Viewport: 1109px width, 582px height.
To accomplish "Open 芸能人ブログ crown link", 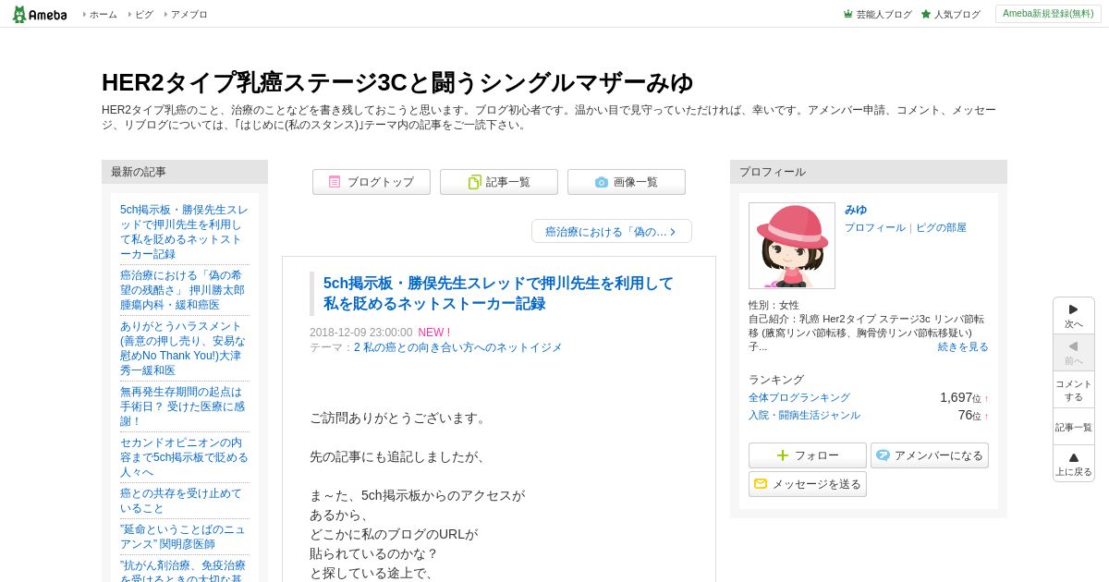I will click(x=877, y=15).
